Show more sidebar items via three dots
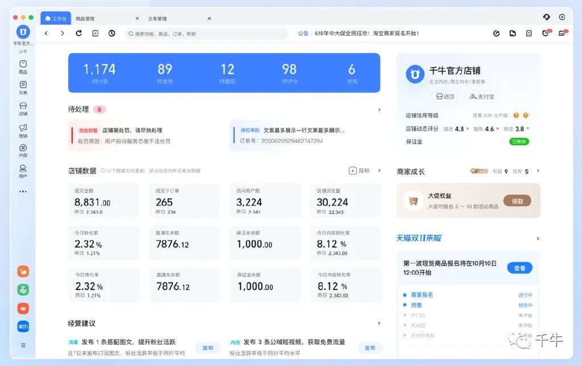582x366 pixels. (23, 192)
